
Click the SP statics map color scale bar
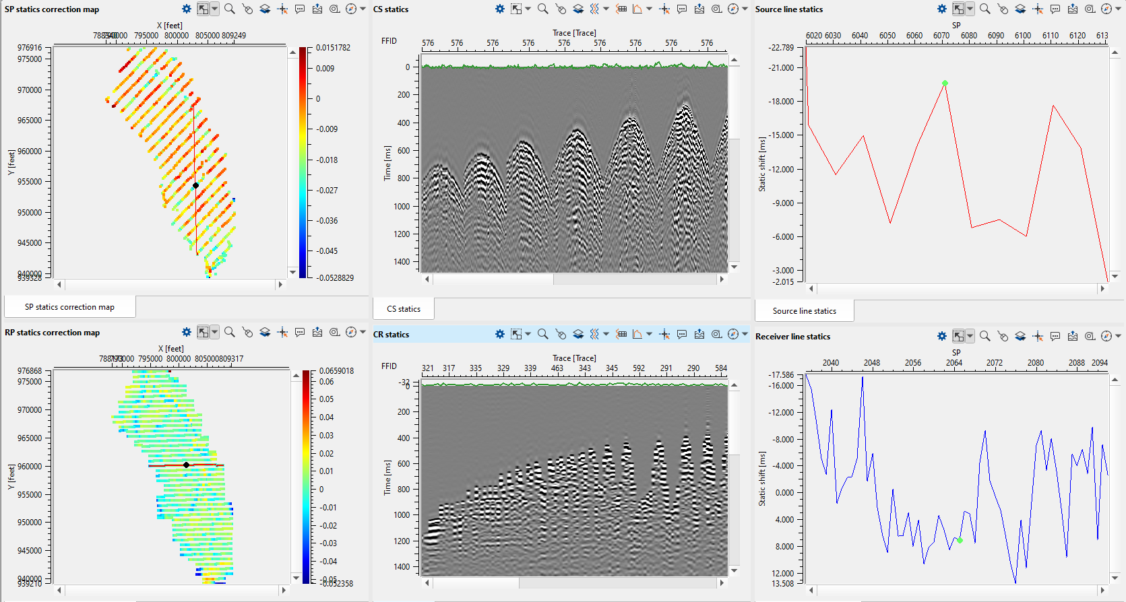(303, 162)
